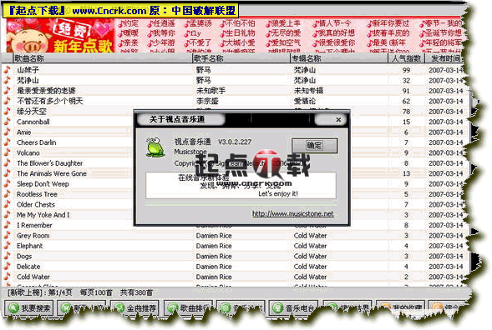Sort by 发布时间 column header
This screenshot has height=330, width=492.
(x=445, y=58)
